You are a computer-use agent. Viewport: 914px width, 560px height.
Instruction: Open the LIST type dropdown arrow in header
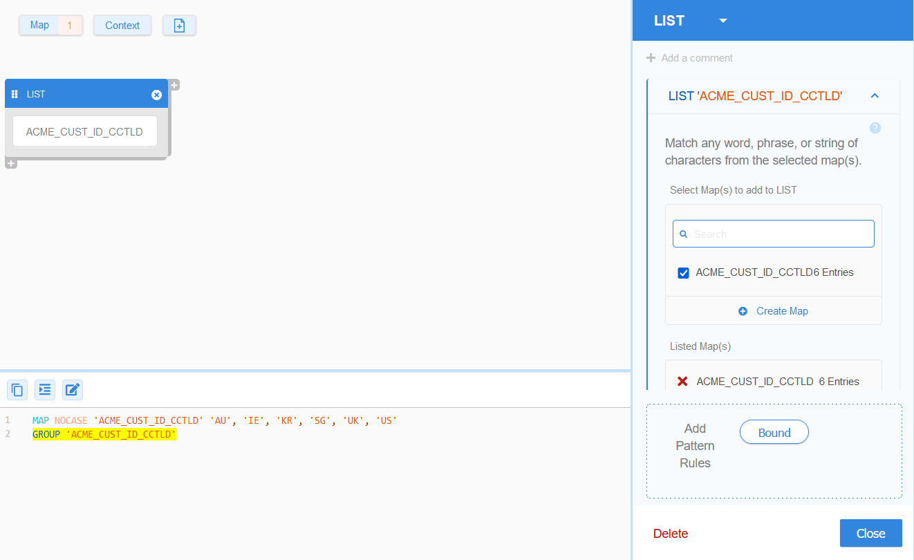click(x=723, y=21)
